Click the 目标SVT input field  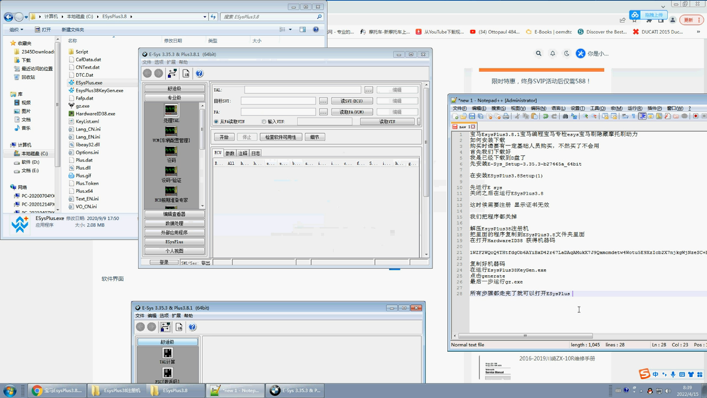pos(278,101)
